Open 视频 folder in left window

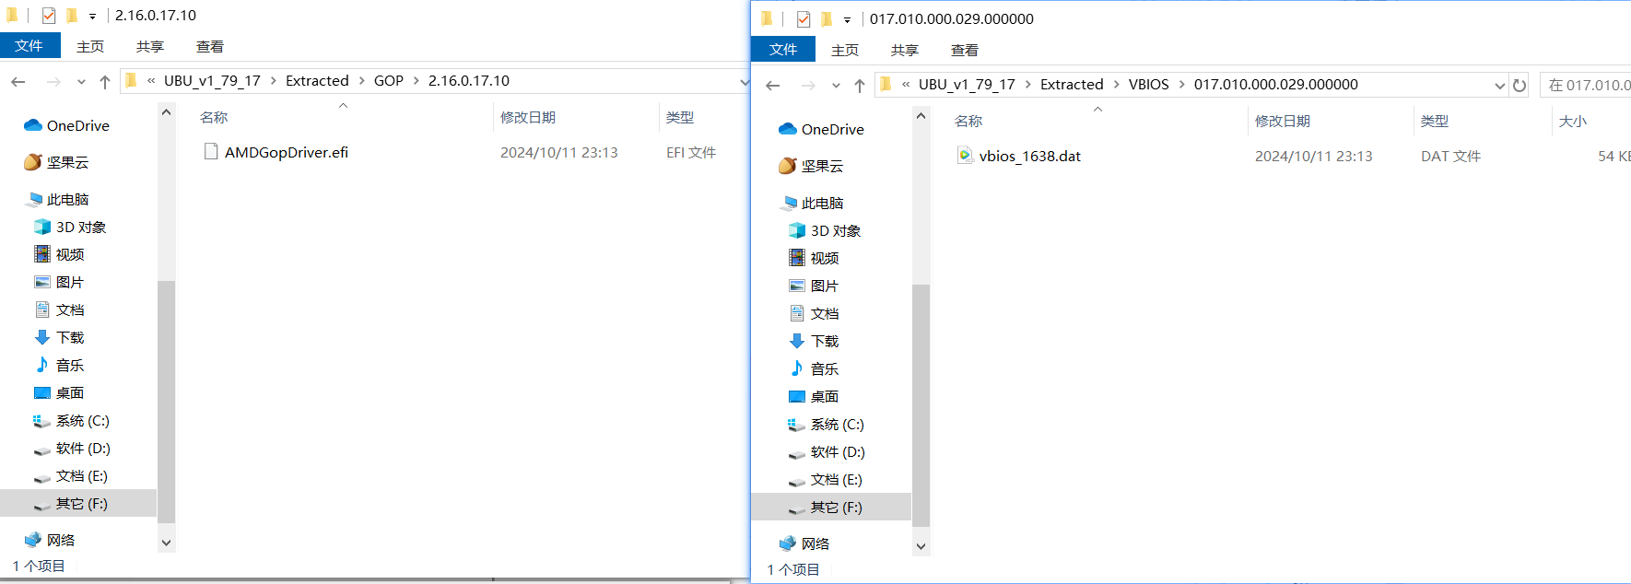(x=69, y=254)
